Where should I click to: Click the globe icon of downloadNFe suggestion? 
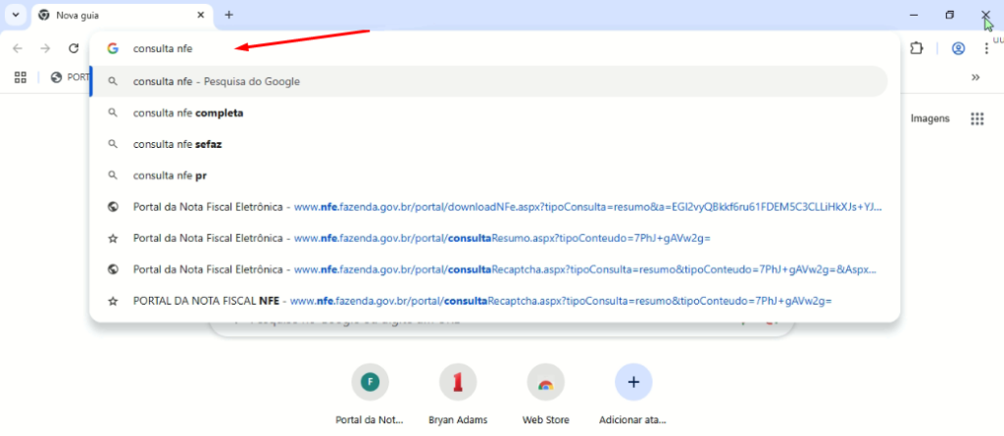[x=113, y=207]
